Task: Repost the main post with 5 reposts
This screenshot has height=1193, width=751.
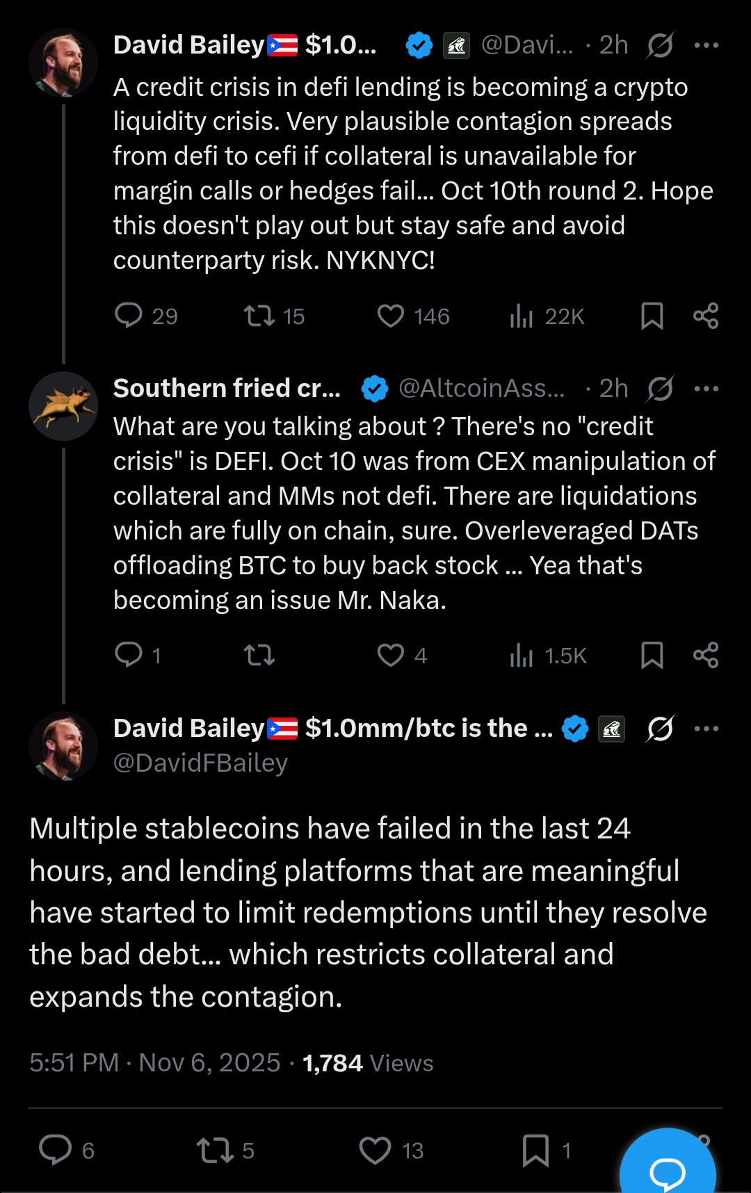Action: click(214, 1150)
